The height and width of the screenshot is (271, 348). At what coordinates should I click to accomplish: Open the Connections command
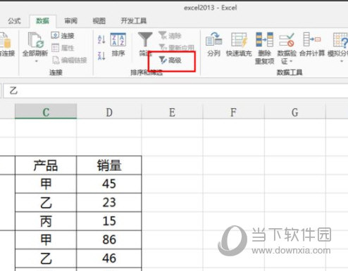[x=63, y=36]
